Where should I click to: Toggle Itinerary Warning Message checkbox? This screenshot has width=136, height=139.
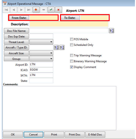[x=72, y=61]
